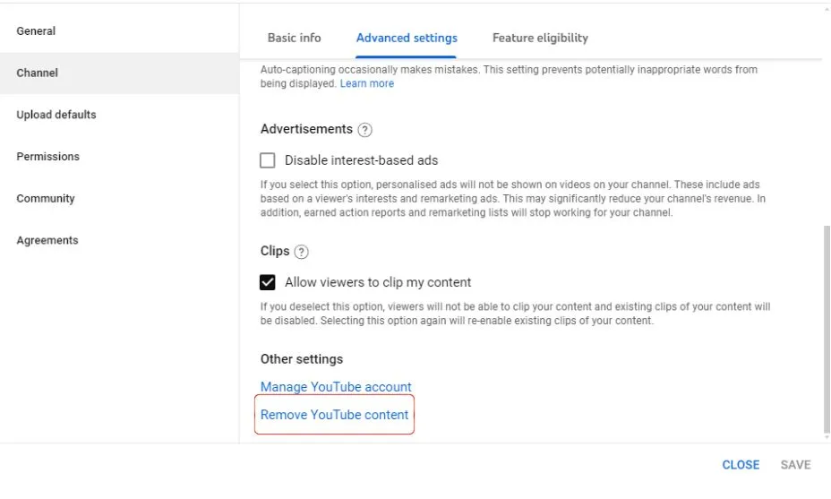Viewport: 831px width, 499px height.
Task: Open Manage YouTube account link
Action: 336,387
